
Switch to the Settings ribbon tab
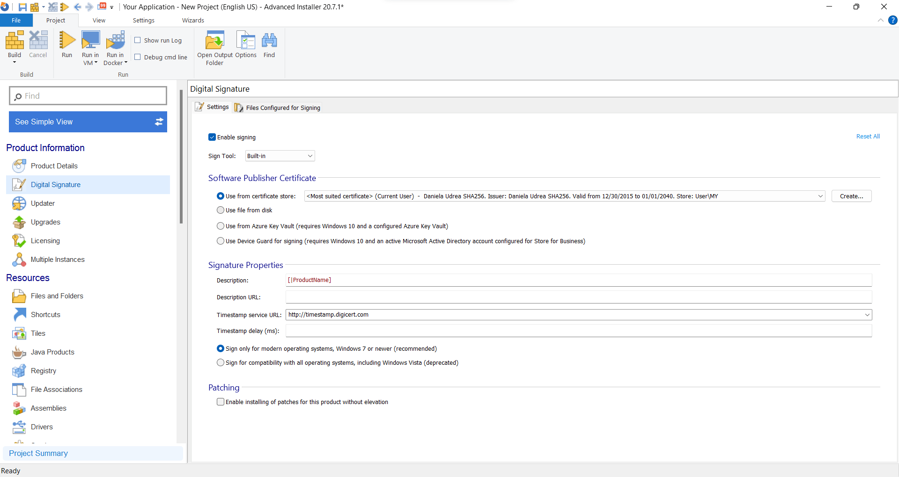[x=144, y=20]
